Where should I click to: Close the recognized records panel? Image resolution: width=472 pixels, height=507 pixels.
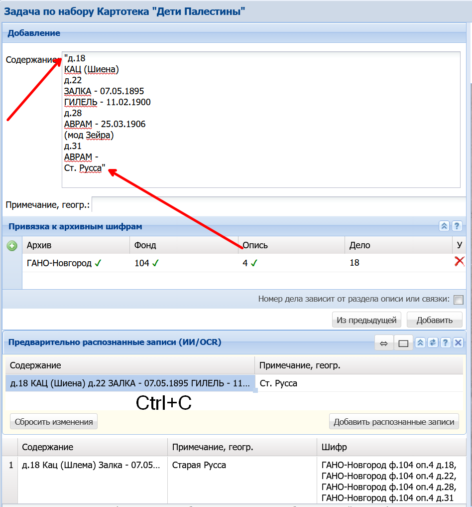tap(458, 342)
